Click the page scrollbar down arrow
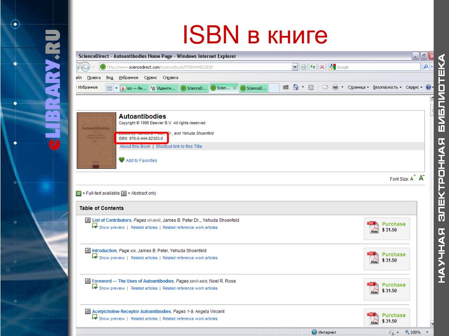The image size is (449, 336). point(432,323)
